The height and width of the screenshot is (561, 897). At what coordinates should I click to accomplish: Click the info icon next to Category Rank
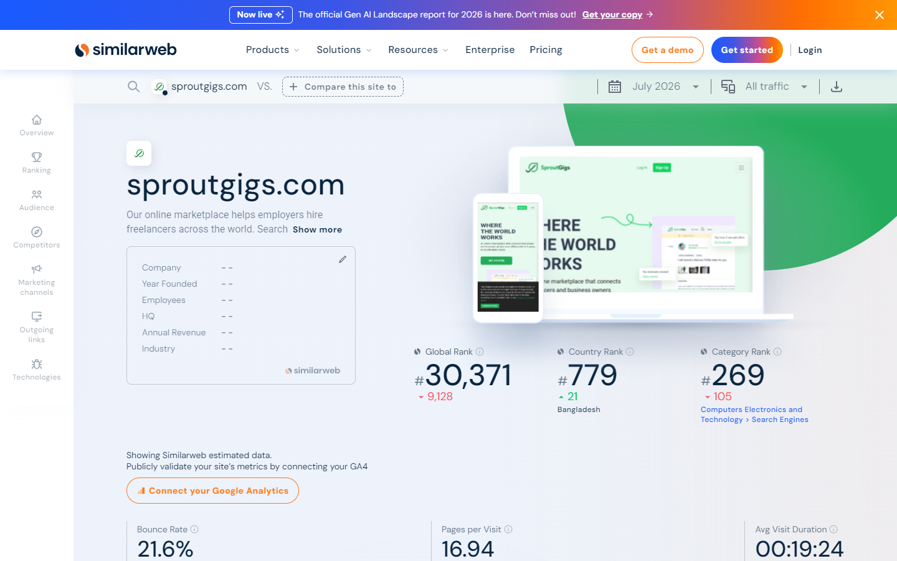pos(777,352)
